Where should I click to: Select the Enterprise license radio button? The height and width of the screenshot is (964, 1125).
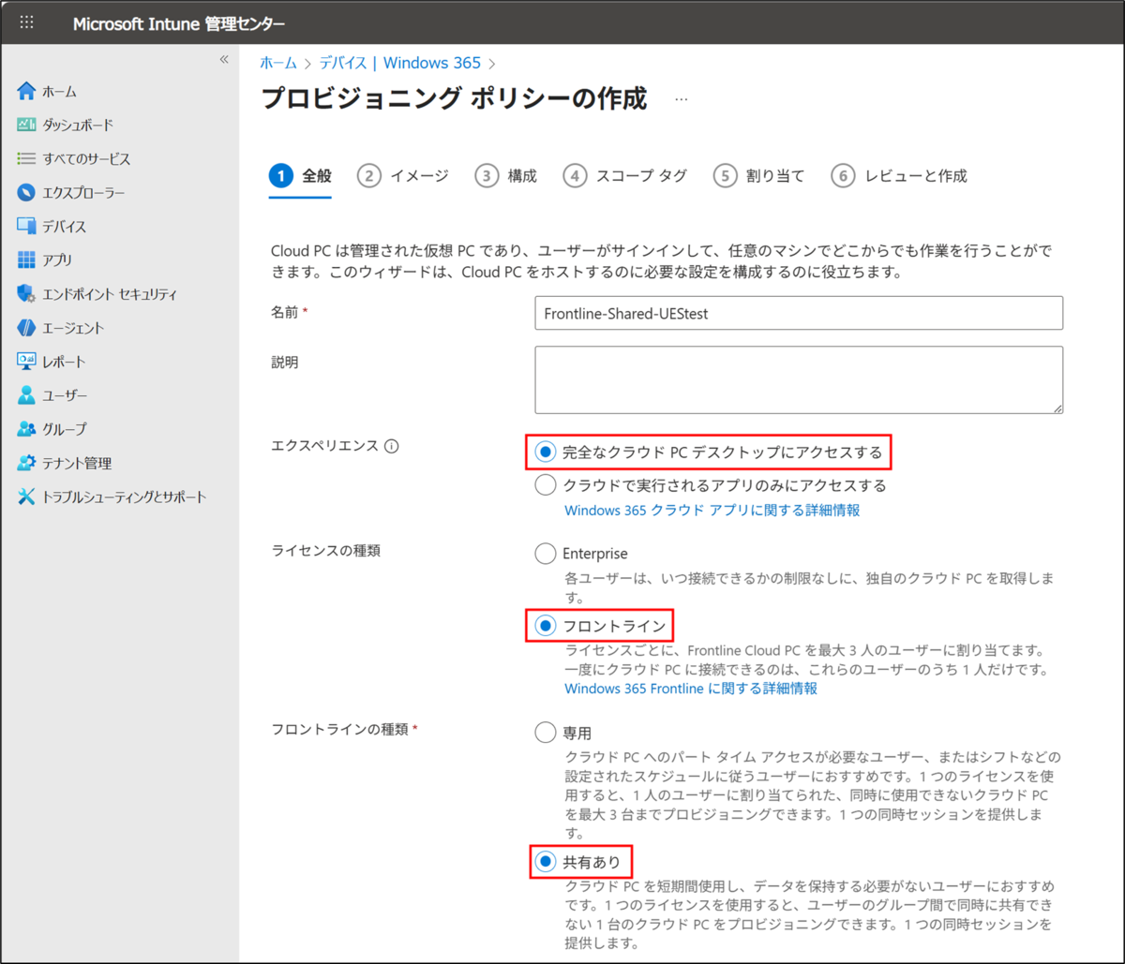545,554
